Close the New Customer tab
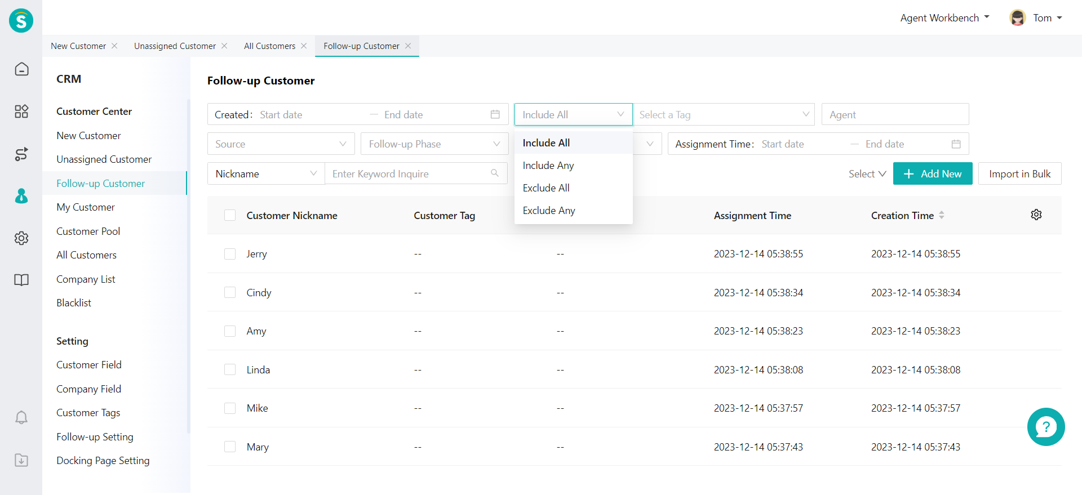 coord(114,46)
